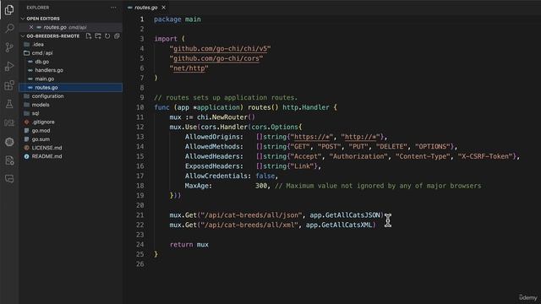Collapse all folders in explorer
This screenshot has width=541, height=304.
click(x=117, y=35)
